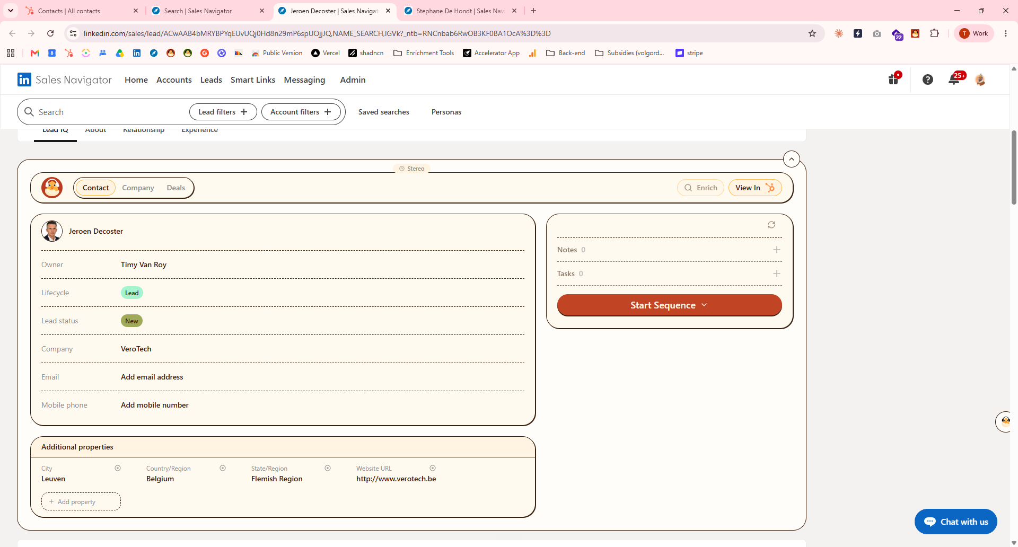Click Jeroen Decoster's profile photo
This screenshot has height=547, width=1018.
click(52, 231)
